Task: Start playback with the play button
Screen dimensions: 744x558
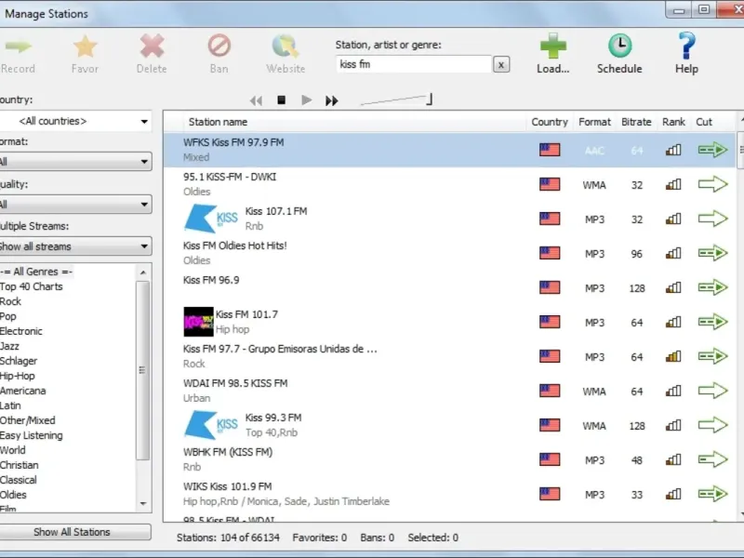Action: [x=307, y=100]
